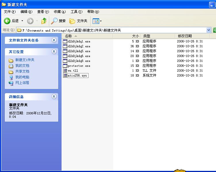The height and width of the screenshot is (172, 216).
Task: Sort by 名称 column header
Action: tap(87, 36)
